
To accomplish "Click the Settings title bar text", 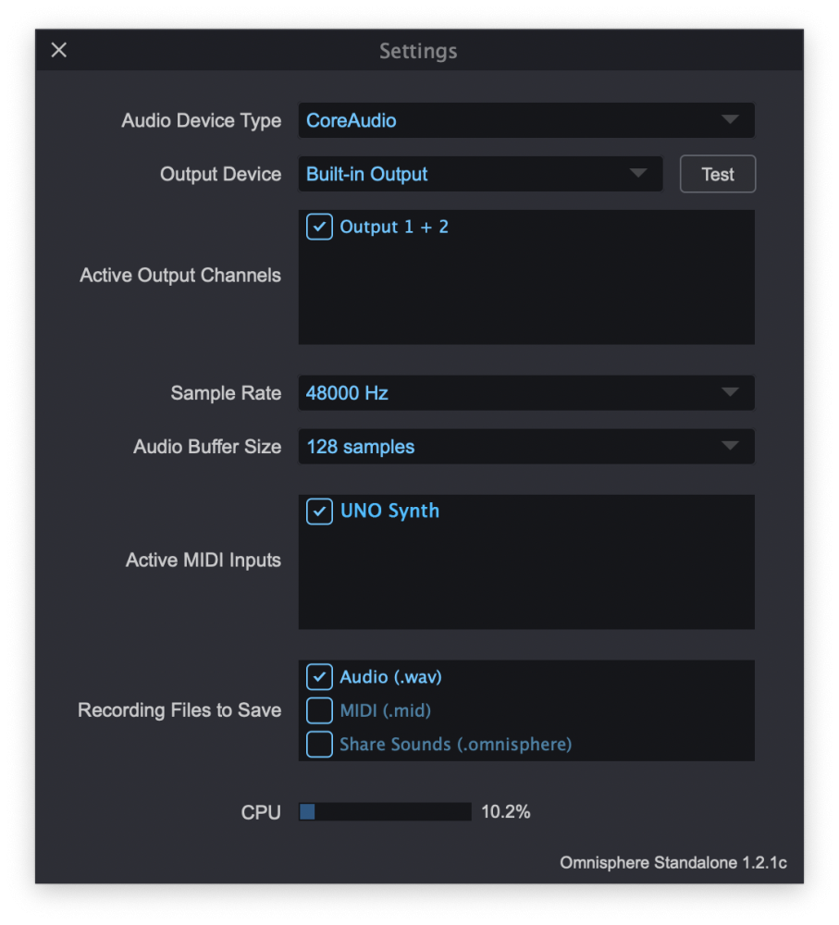I will tap(418, 51).
